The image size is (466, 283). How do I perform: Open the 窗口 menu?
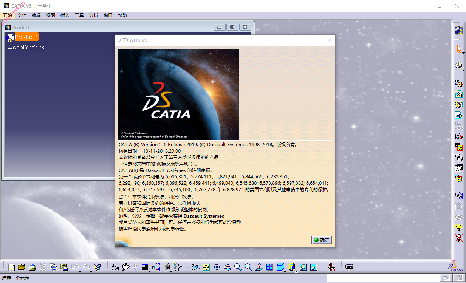pyautogui.click(x=108, y=15)
